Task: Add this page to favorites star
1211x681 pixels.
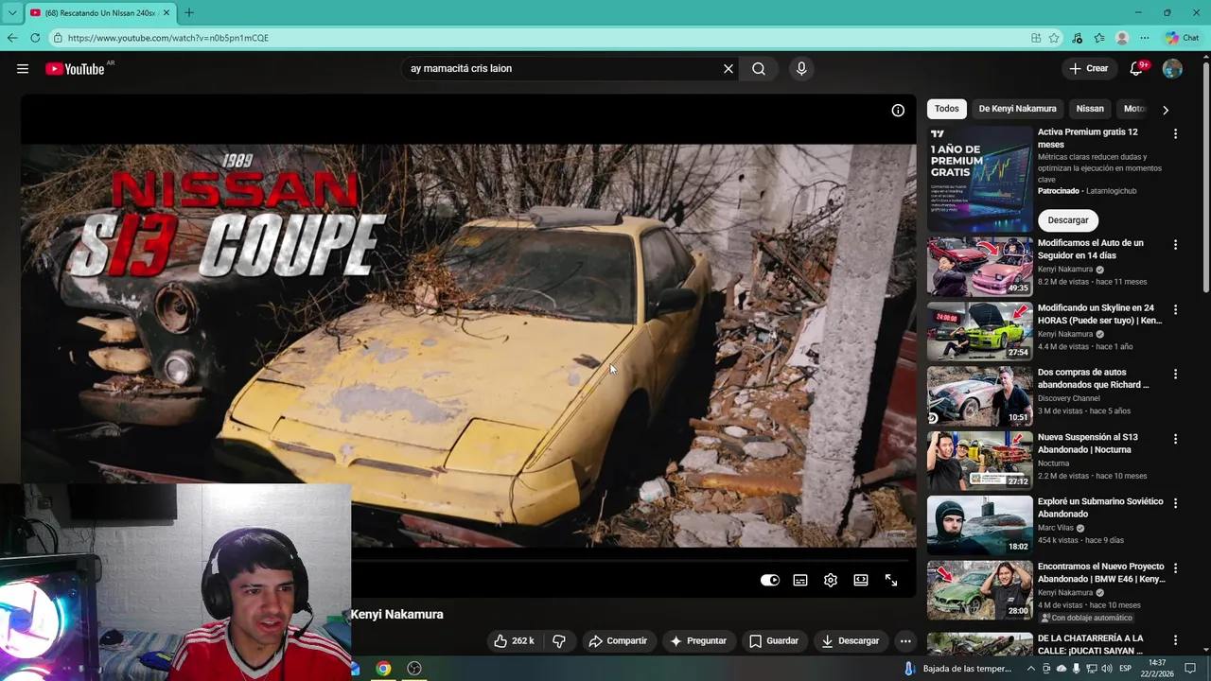Action: point(1054,38)
